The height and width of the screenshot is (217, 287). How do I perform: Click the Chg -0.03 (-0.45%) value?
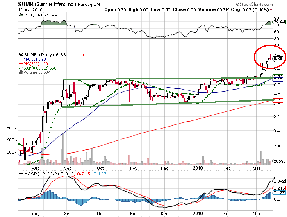(250, 9)
